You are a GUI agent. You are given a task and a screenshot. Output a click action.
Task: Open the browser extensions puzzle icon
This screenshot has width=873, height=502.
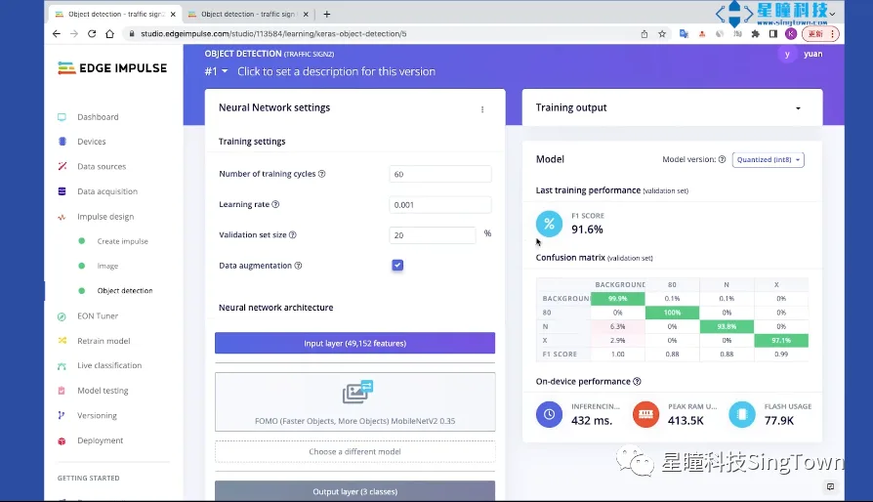756,34
